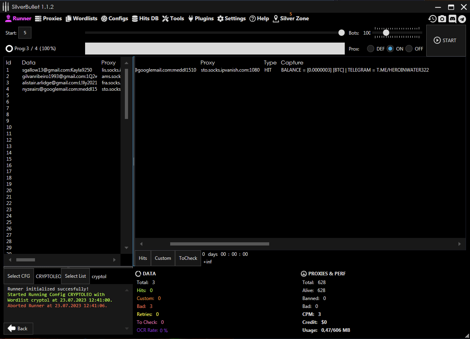Click the history clock icon
The height and width of the screenshot is (339, 470).
click(x=432, y=19)
